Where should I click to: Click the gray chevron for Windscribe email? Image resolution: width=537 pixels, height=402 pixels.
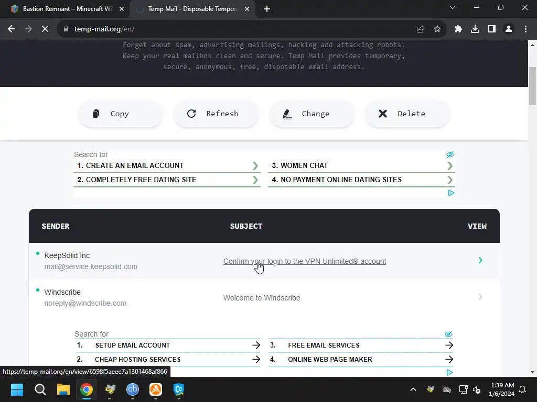[x=480, y=297]
